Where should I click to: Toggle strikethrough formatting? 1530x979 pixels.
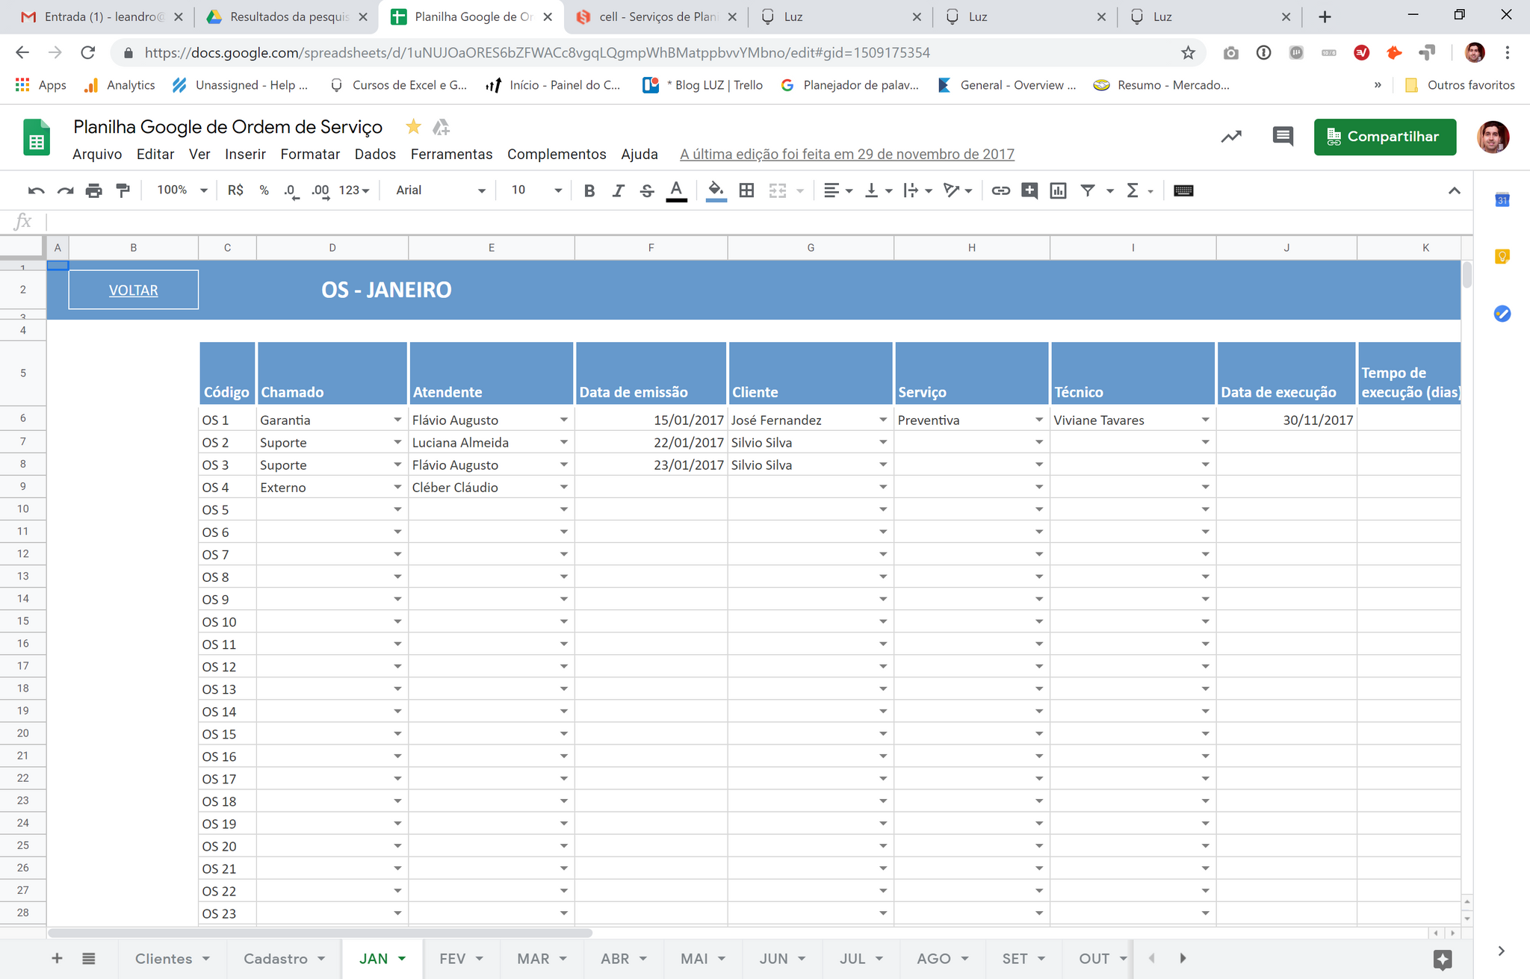pyautogui.click(x=647, y=190)
